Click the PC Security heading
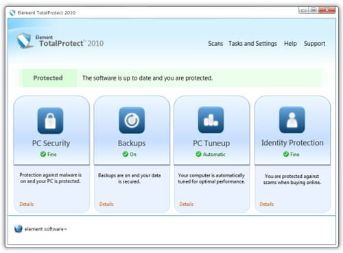The width and height of the screenshot is (343, 253). [51, 144]
